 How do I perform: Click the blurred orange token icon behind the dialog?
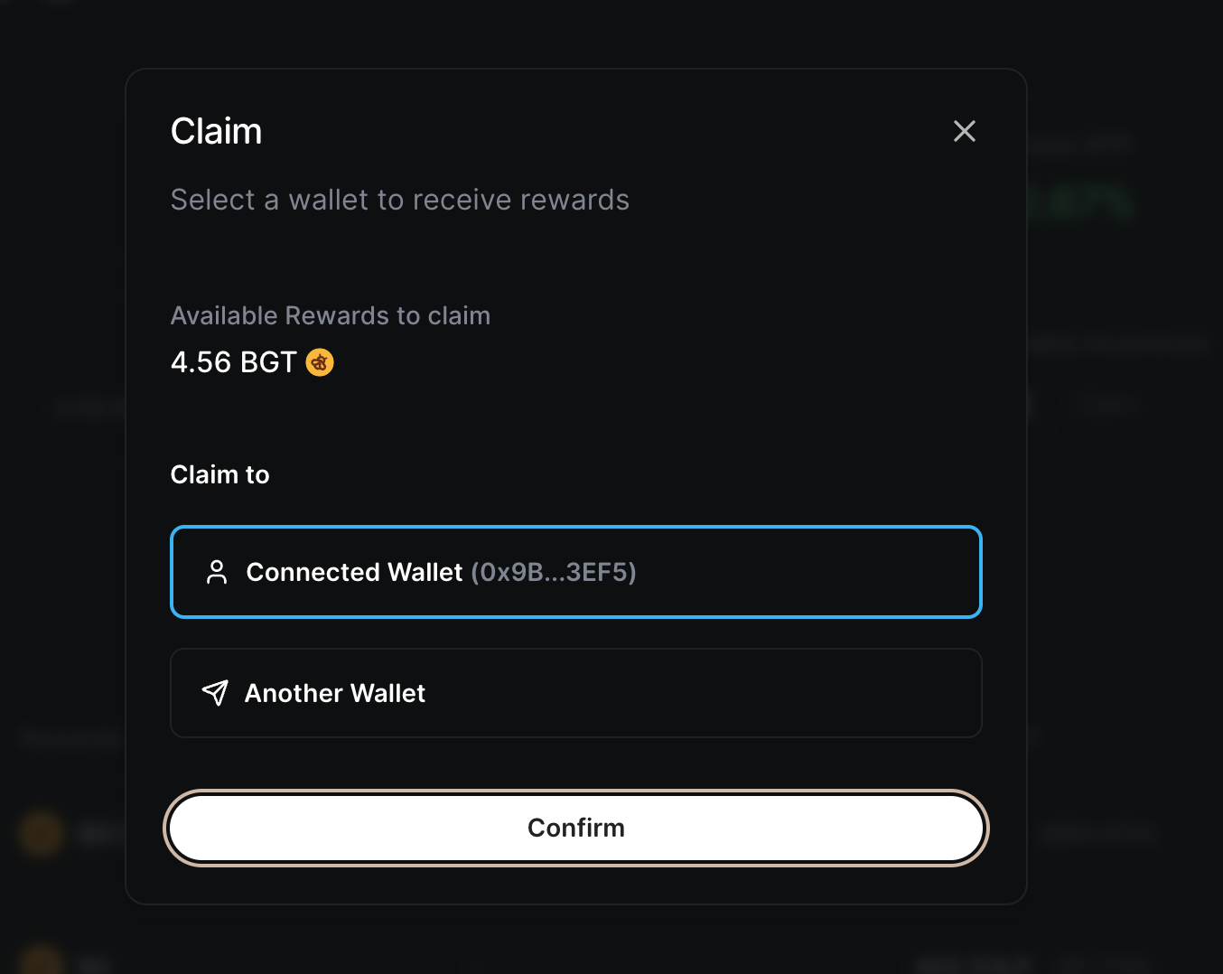click(41, 833)
